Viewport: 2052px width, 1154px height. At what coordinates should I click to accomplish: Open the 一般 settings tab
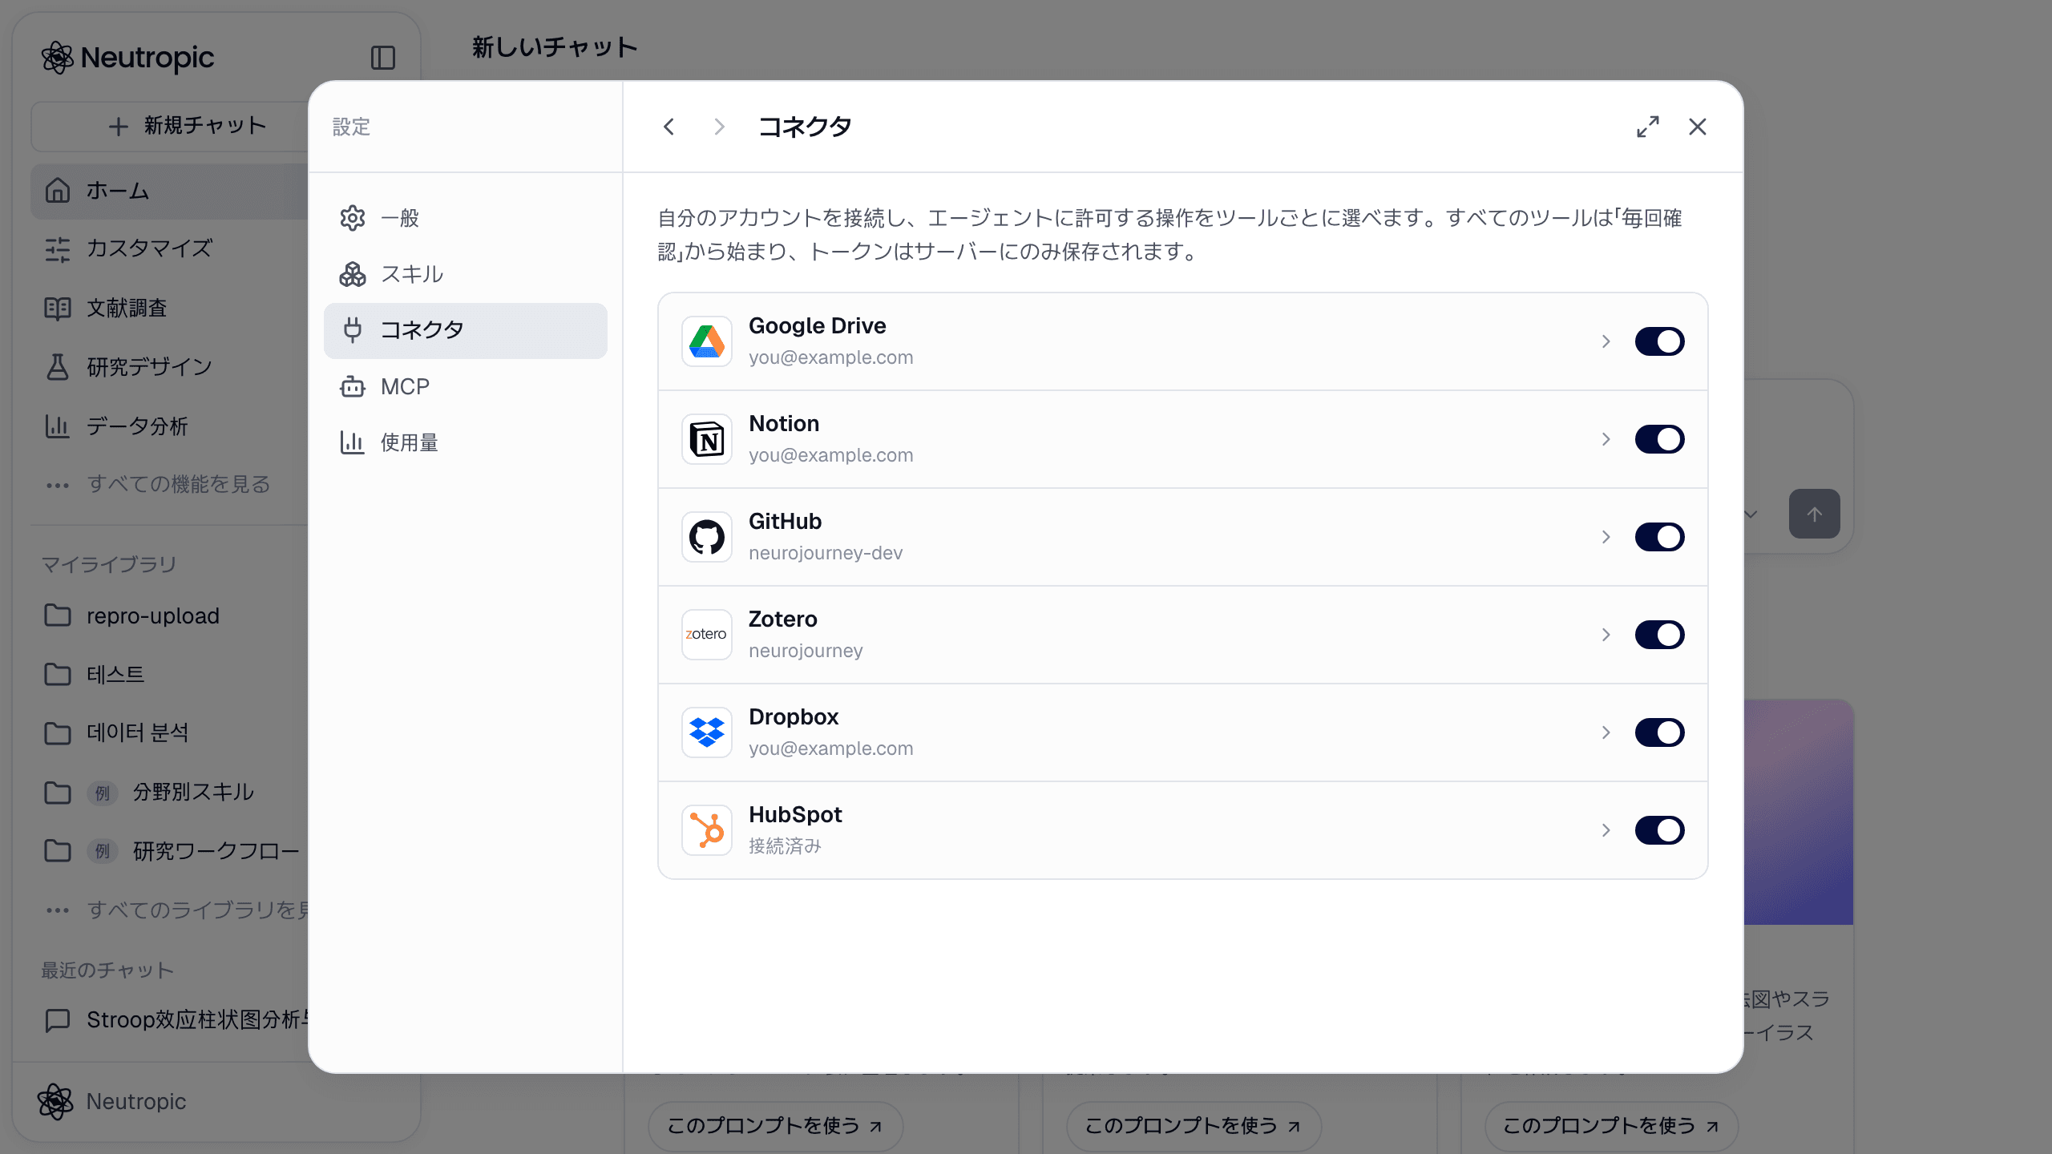pos(465,218)
